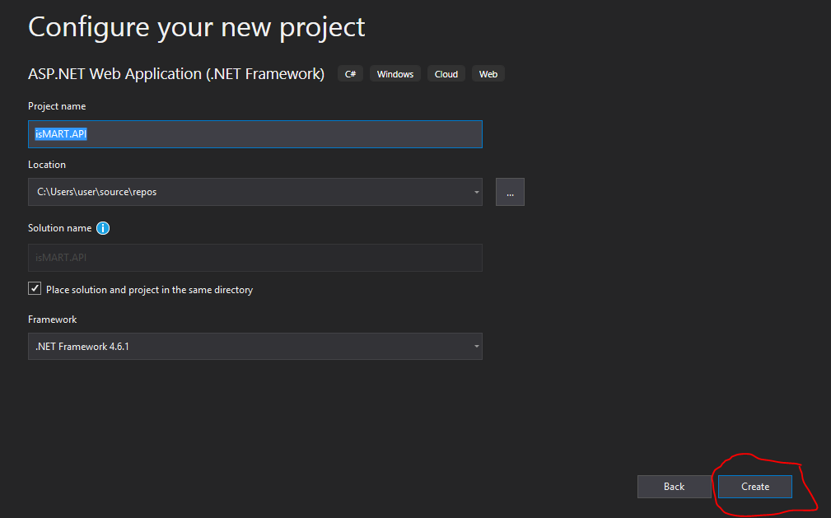The image size is (831, 518).
Task: Click the Windows tag
Action: [x=394, y=74]
